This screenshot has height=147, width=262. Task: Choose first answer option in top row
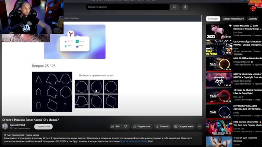pos(82,87)
